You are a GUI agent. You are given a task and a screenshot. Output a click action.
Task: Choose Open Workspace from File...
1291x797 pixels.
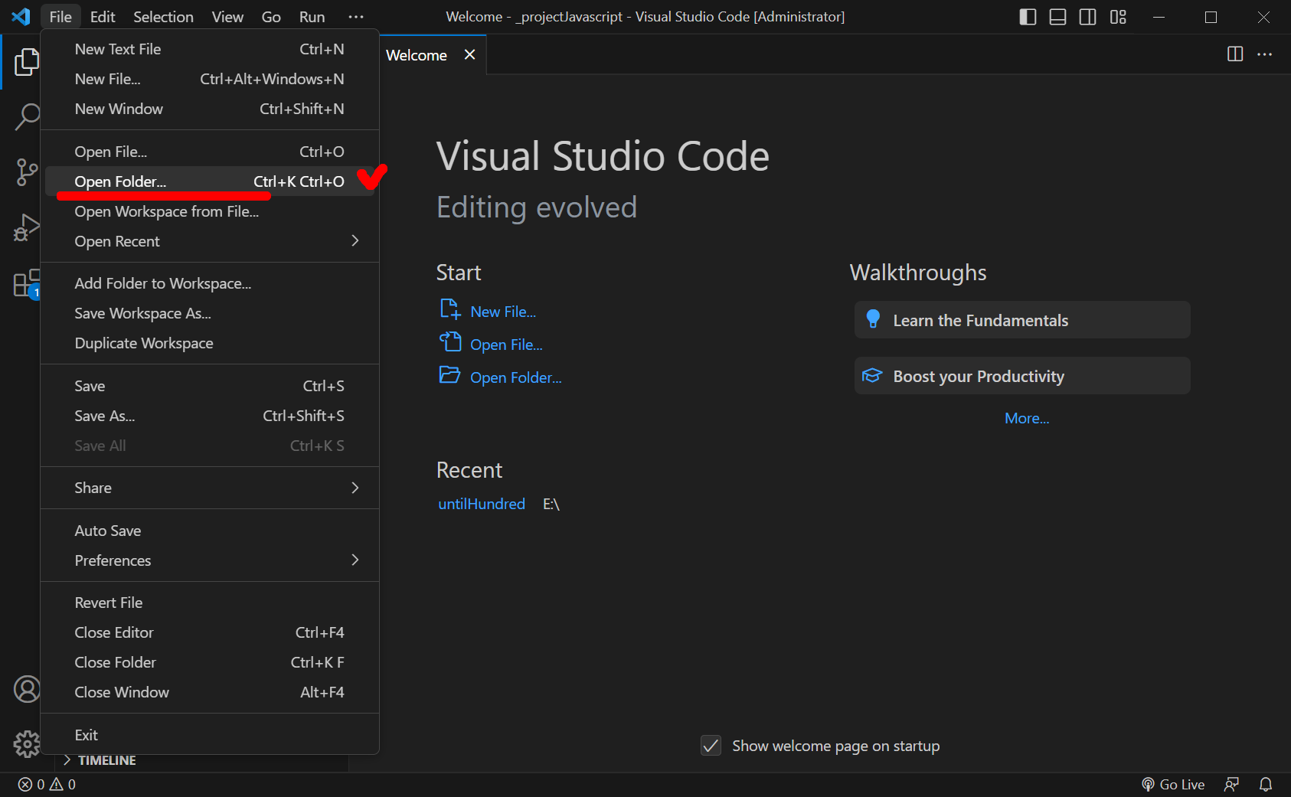[x=210, y=211]
